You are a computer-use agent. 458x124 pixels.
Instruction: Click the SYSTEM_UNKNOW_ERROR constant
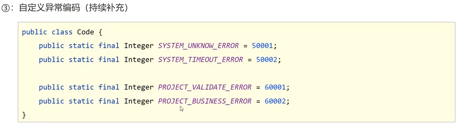coord(198,46)
